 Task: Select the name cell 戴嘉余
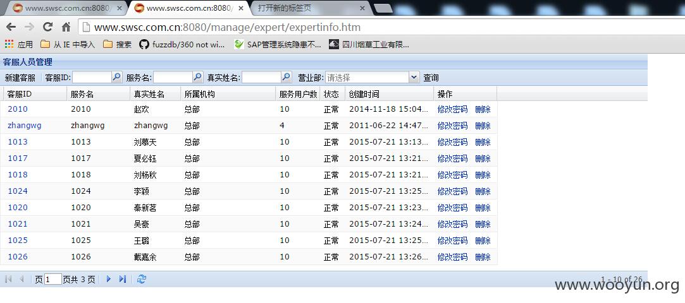pos(145,257)
